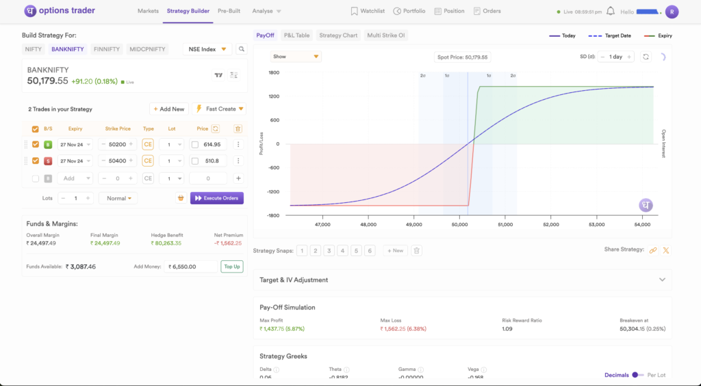
Task: Click the delete all trades trash icon
Action: [x=238, y=128]
